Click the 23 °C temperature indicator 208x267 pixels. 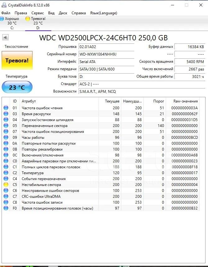tap(17, 87)
